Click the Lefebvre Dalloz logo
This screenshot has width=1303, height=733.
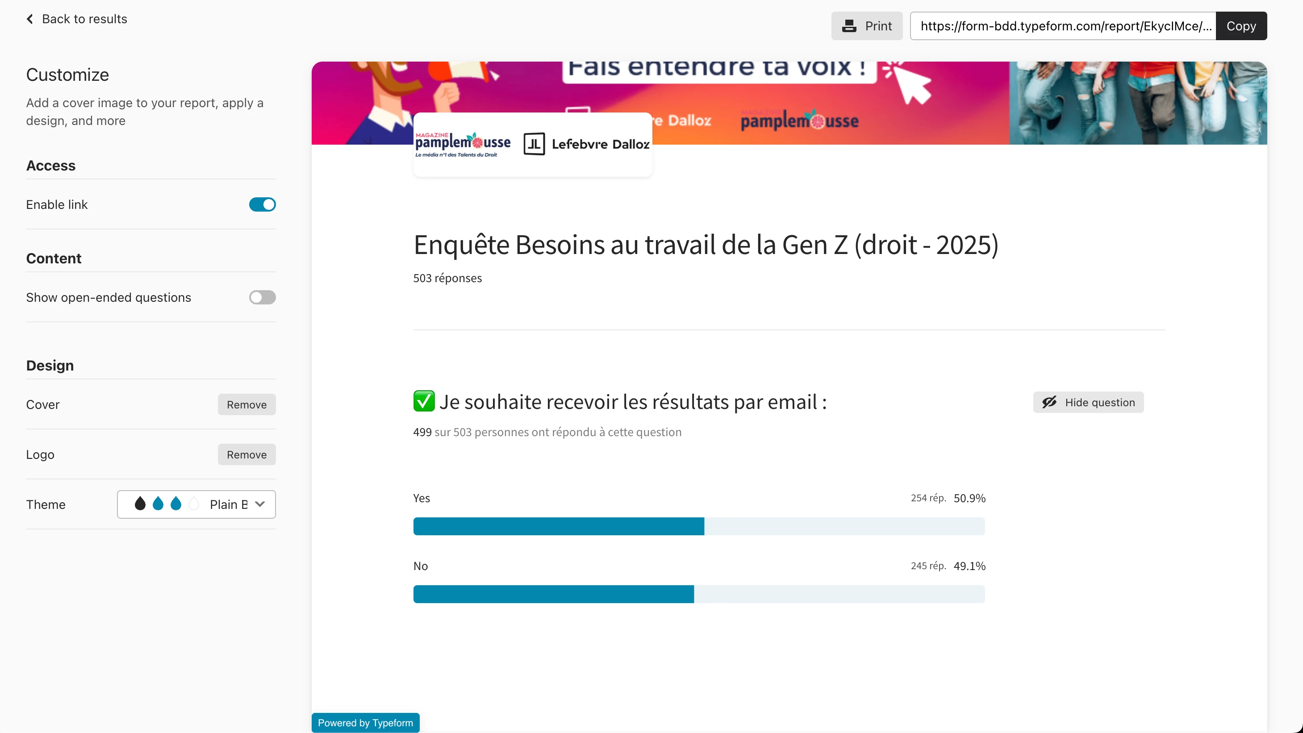pos(587,145)
